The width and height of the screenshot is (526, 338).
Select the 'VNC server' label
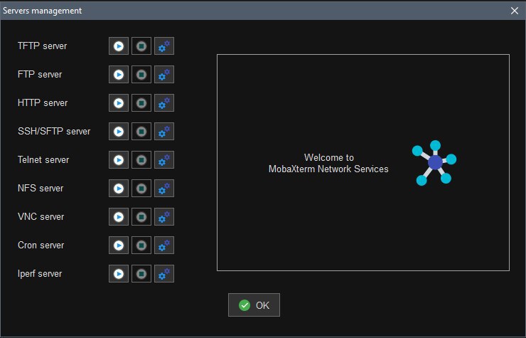pyautogui.click(x=41, y=217)
